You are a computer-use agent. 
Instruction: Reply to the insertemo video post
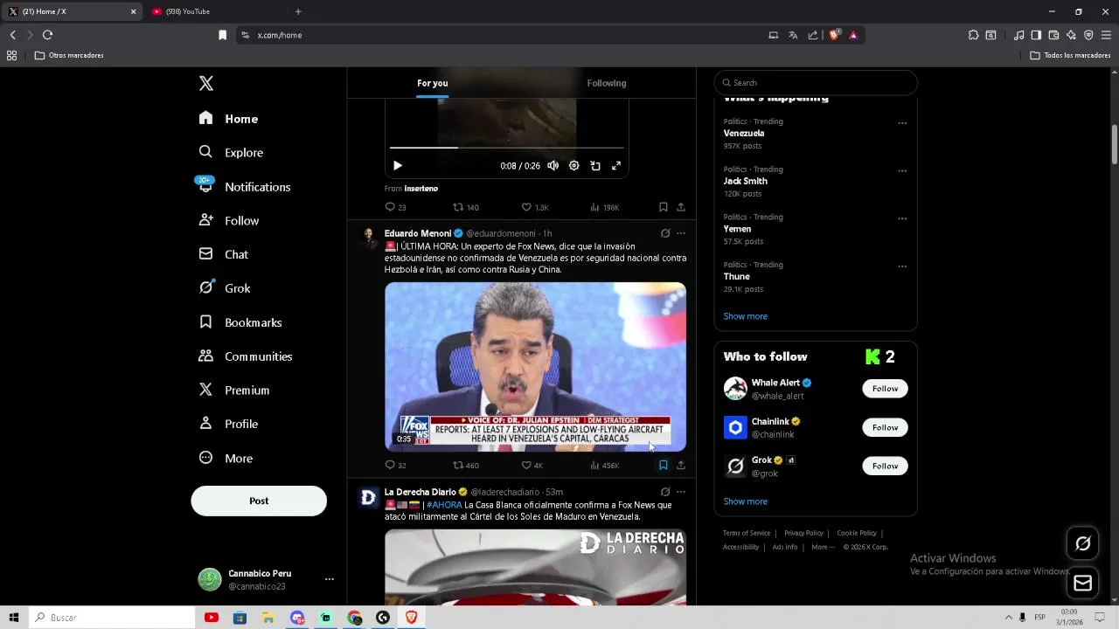point(395,207)
